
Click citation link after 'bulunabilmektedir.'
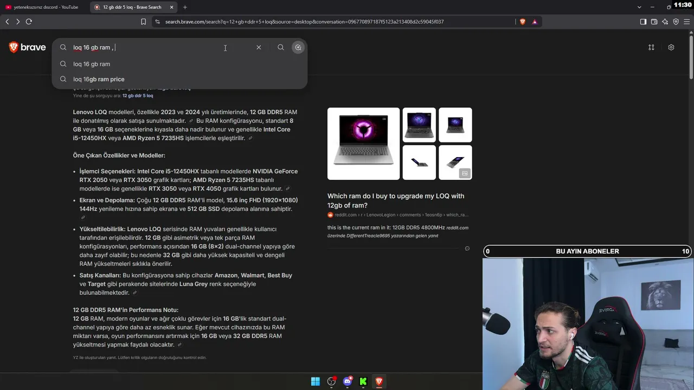pos(134,293)
